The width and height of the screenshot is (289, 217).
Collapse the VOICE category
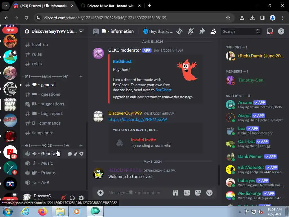pos(45,146)
